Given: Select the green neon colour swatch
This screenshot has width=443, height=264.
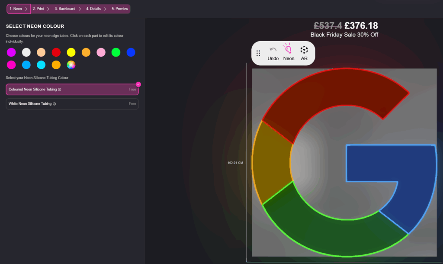Looking at the screenshot, I should (116, 52).
